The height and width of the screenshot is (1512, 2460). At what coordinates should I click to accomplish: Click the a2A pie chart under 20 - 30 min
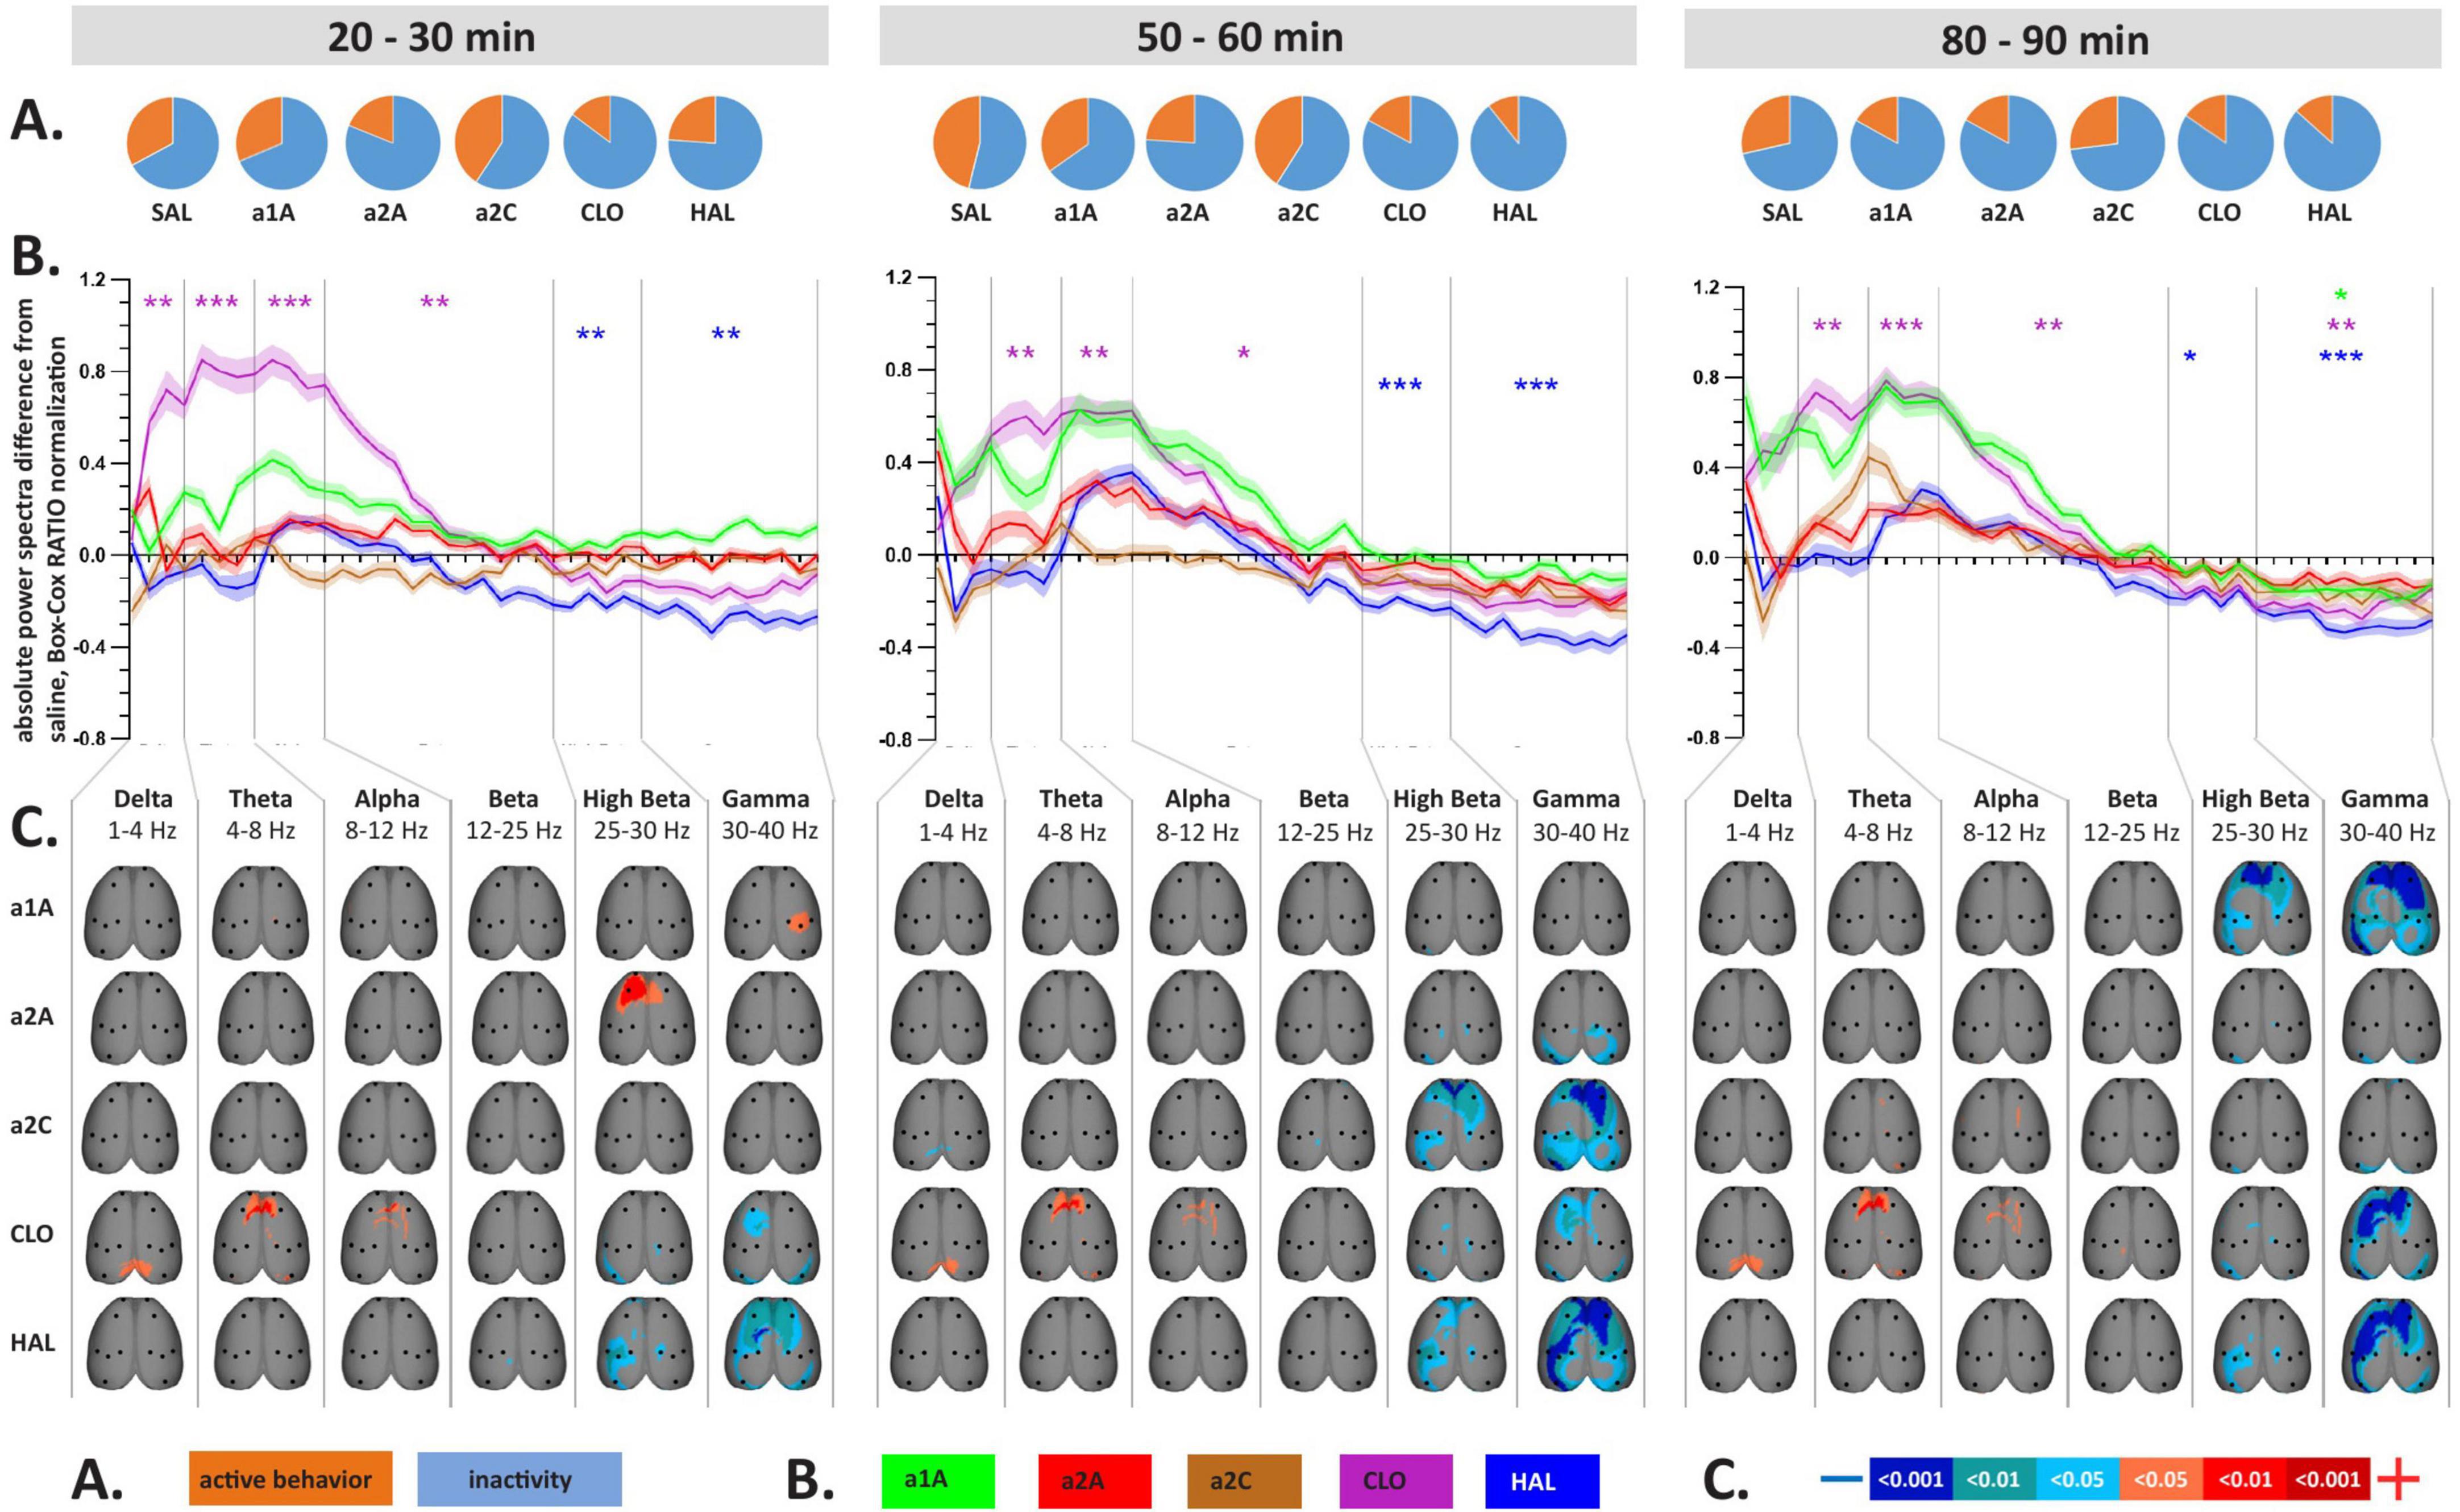click(392, 143)
